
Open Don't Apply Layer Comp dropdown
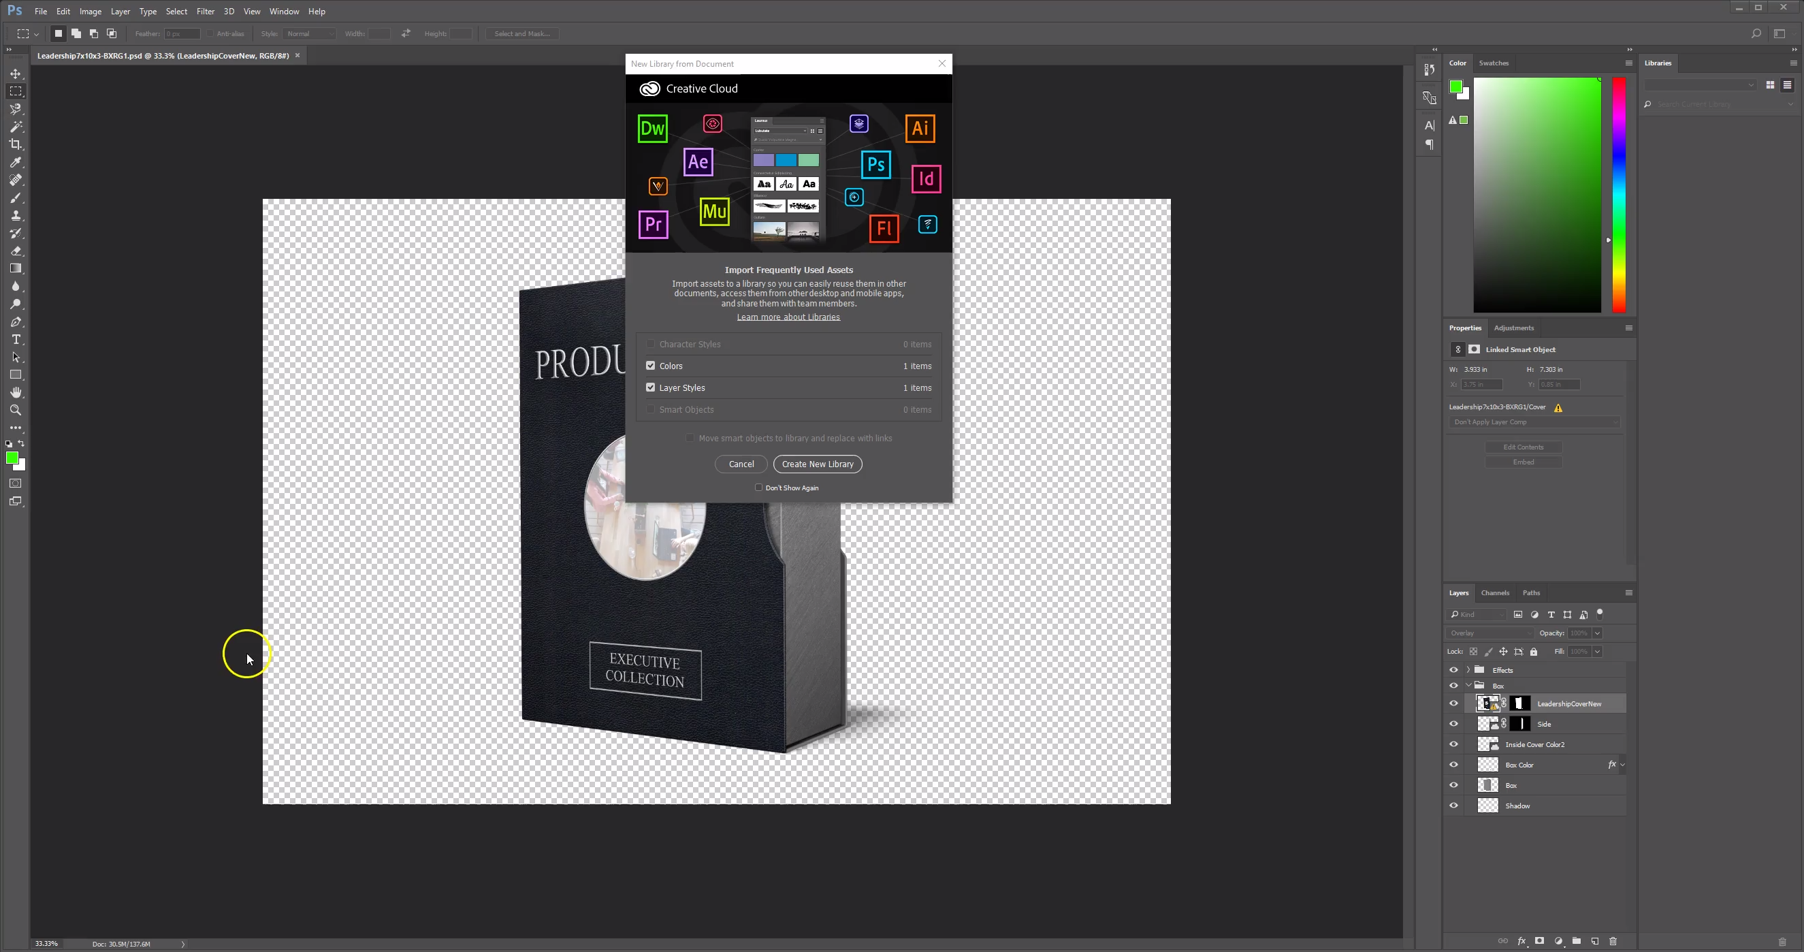(1534, 422)
